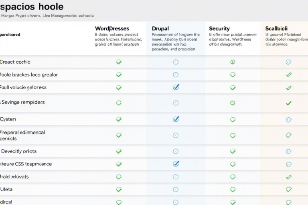Select the WordPresses column header
The image size is (308, 205).
click(112, 29)
